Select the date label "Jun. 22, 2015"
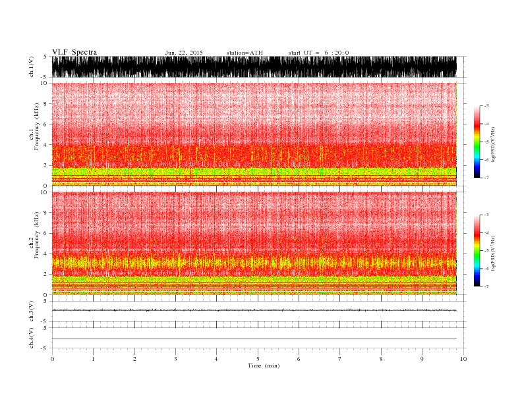 [184, 53]
